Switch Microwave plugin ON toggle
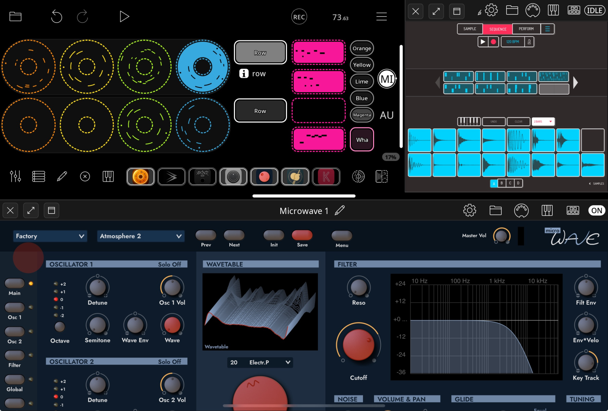This screenshot has height=411, width=608. pyautogui.click(x=597, y=210)
